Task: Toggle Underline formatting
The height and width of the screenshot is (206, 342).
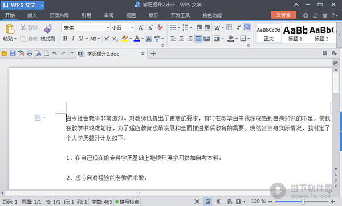Action: (81, 39)
